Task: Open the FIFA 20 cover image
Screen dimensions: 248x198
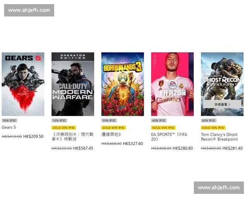Action: coord(172,84)
